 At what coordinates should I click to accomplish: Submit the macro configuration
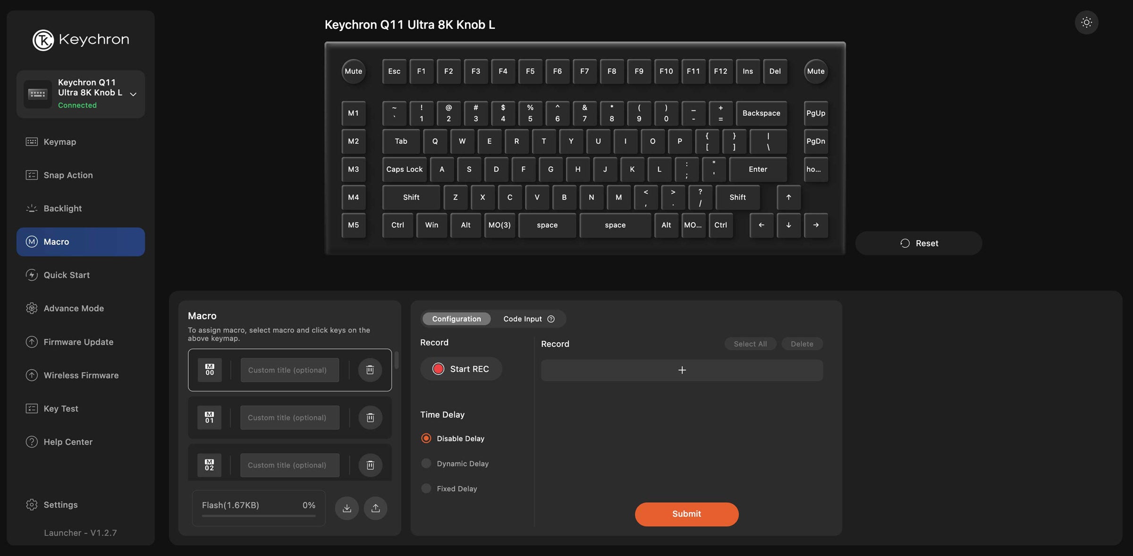point(686,514)
